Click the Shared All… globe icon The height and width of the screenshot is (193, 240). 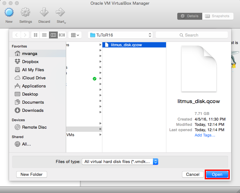[x=17, y=144]
